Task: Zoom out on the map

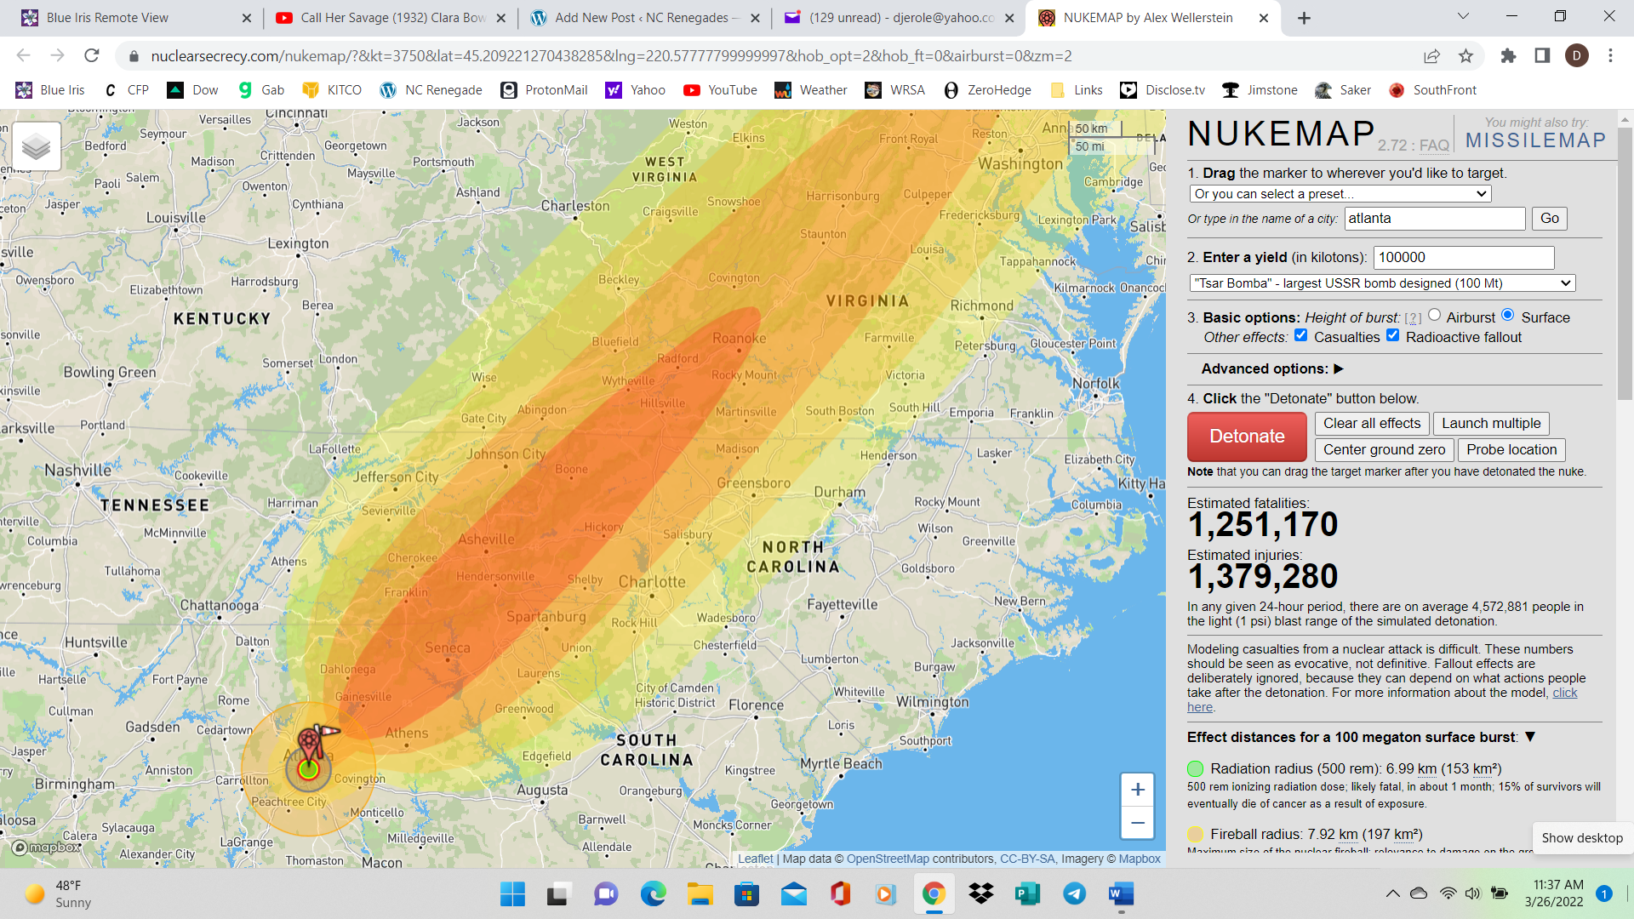Action: [1137, 822]
